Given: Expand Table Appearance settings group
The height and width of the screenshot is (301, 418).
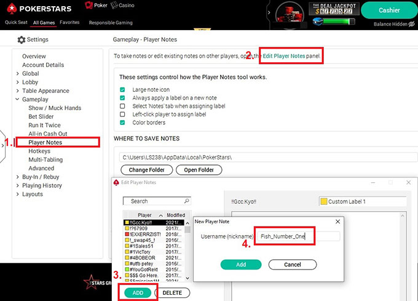Looking at the screenshot, I should pyautogui.click(x=18, y=90).
